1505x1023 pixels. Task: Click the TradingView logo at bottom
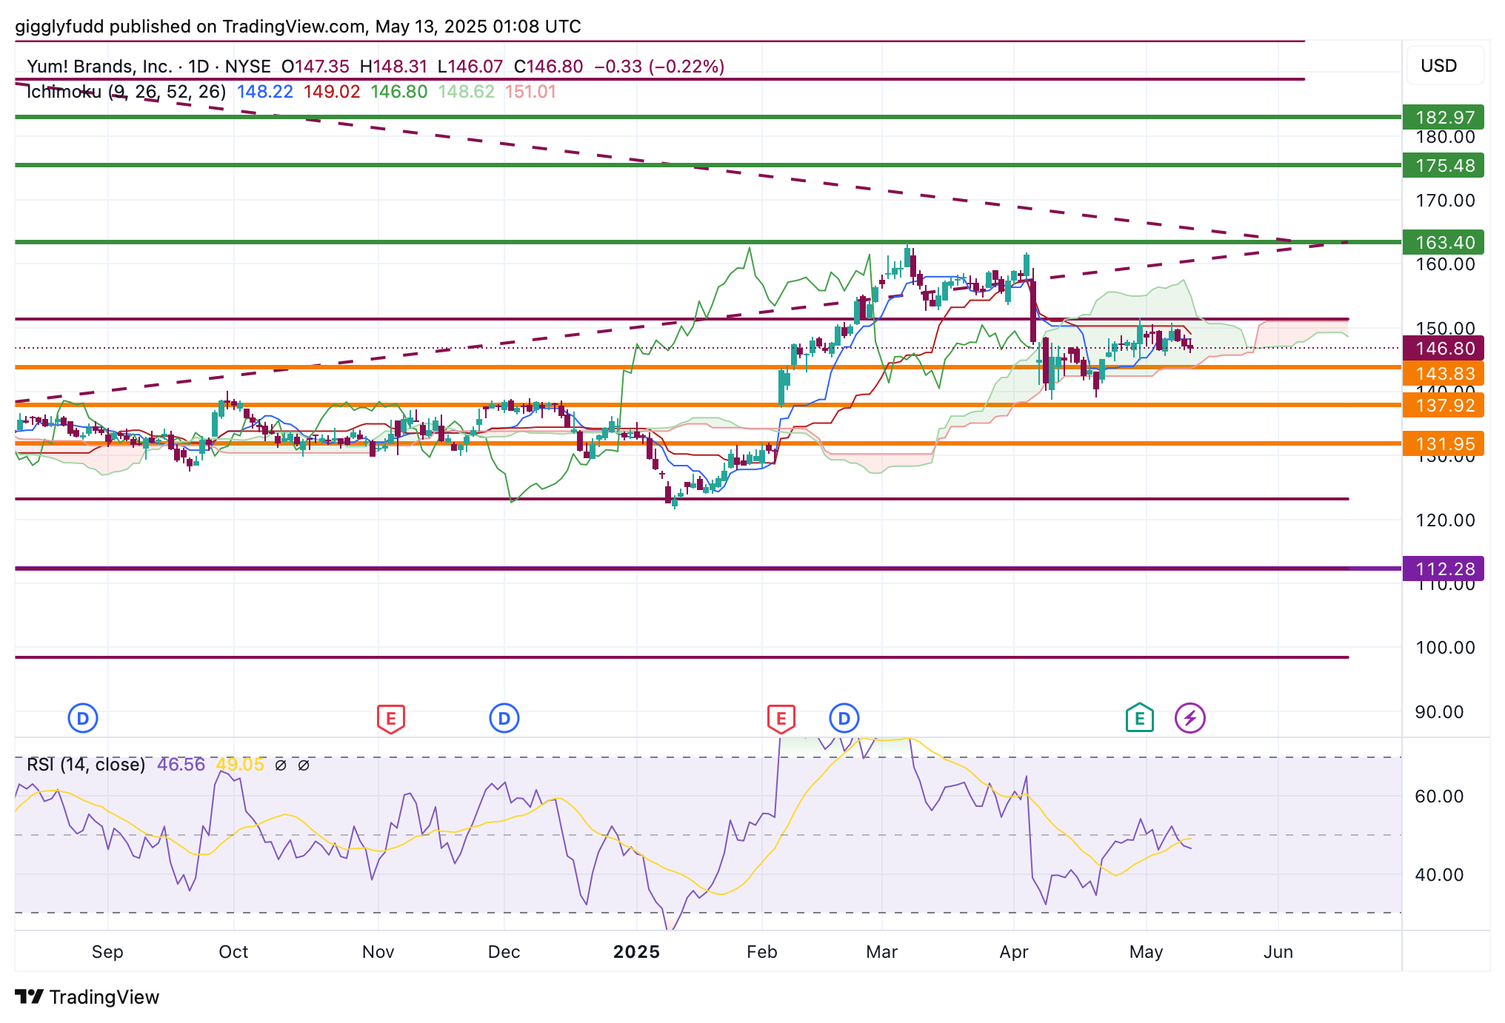pyautogui.click(x=87, y=997)
